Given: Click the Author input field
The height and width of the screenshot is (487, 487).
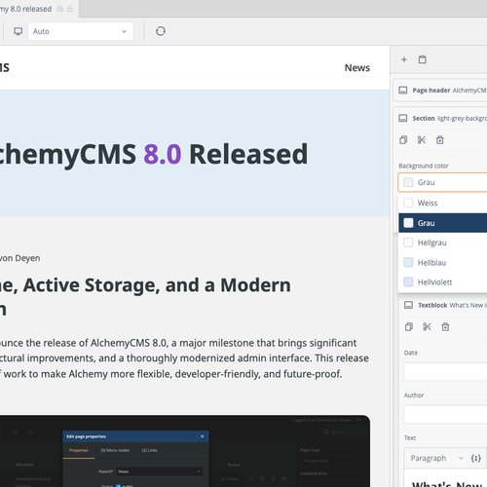Looking at the screenshot, I should (445, 414).
